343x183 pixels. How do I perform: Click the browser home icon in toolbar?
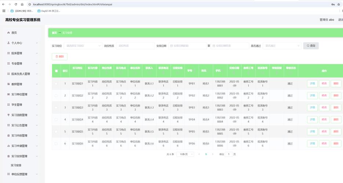click(22, 4)
